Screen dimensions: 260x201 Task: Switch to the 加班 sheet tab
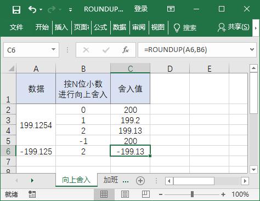tap(111, 180)
